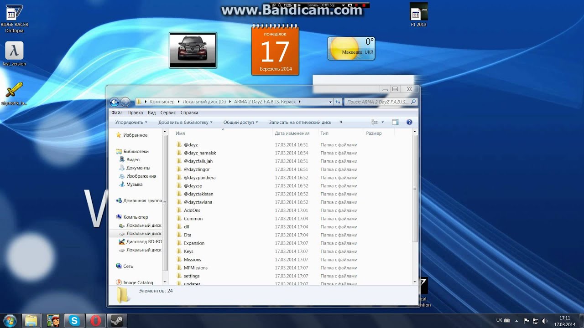Click Локальный диск (D:) breadcrumb

[204, 102]
